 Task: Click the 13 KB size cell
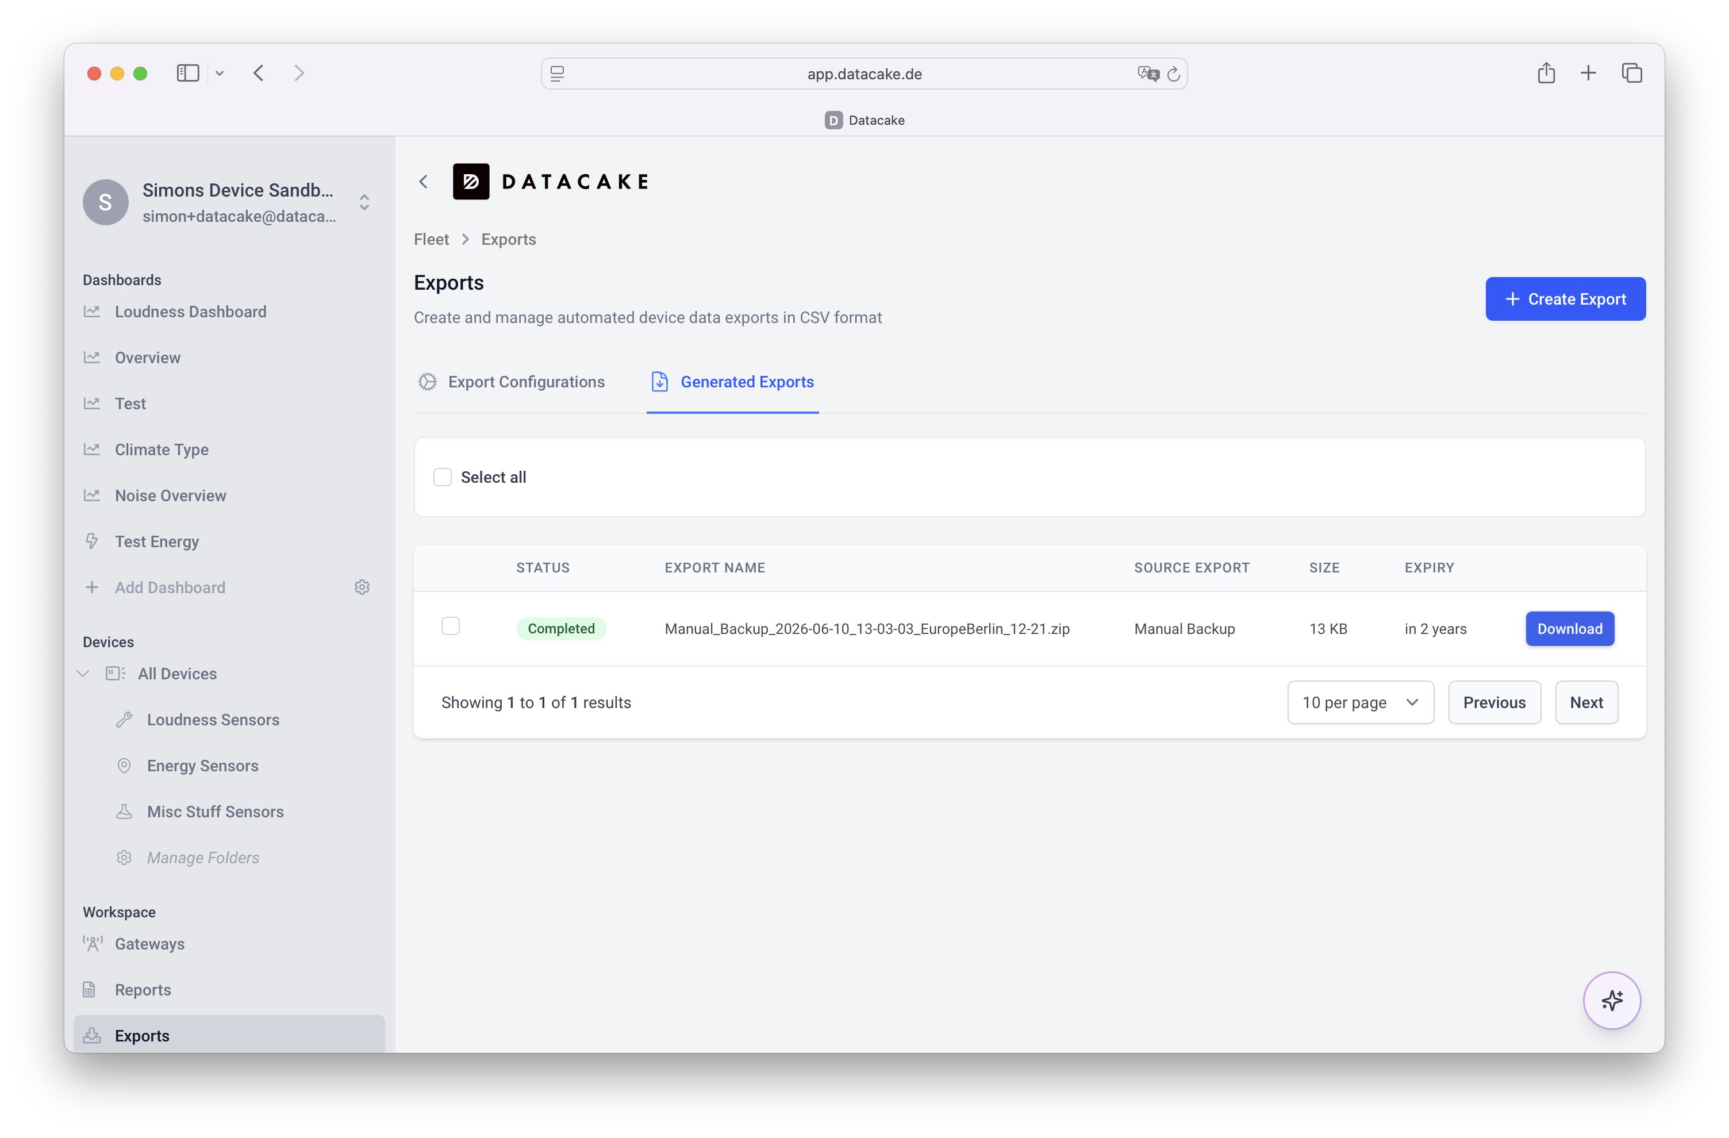pos(1328,629)
